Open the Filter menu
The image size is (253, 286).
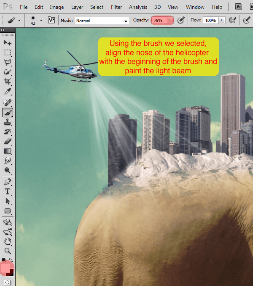(116, 7)
